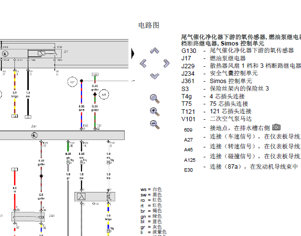Click the zoom out magnifier icon

[155, 125]
